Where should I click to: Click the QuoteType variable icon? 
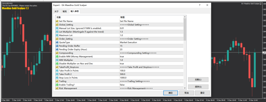click(57, 43)
